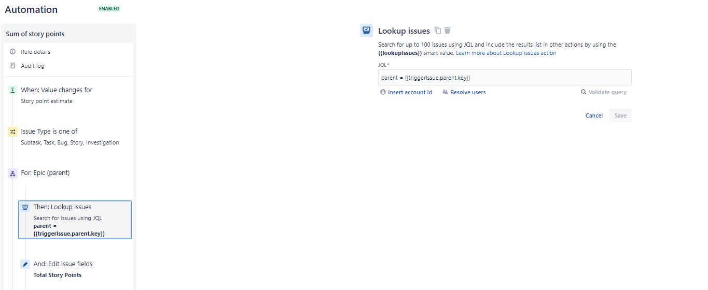Image resolution: width=708 pixels, height=290 pixels.
Task: Click the 'Lookup issues' panel heading
Action: coord(404,31)
